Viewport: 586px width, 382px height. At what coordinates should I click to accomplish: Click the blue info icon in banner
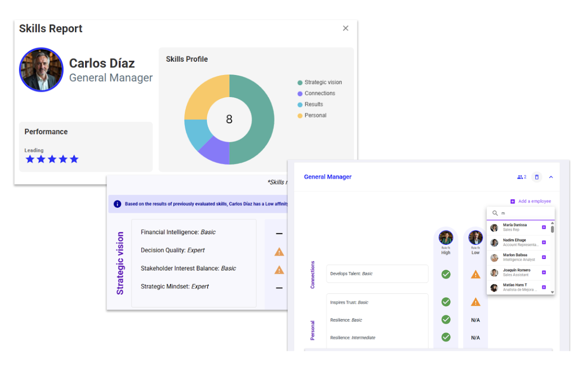click(117, 204)
